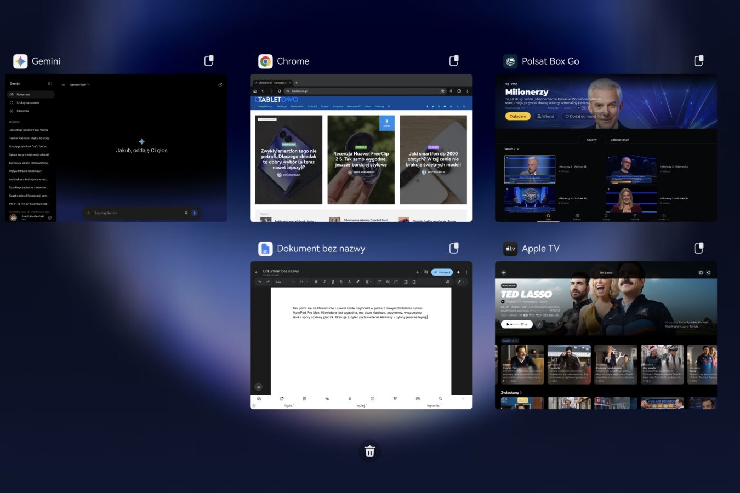The width and height of the screenshot is (740, 493).
Task: Click the microphone icon in Gemini's prompt bar
Action: pyautogui.click(x=186, y=213)
